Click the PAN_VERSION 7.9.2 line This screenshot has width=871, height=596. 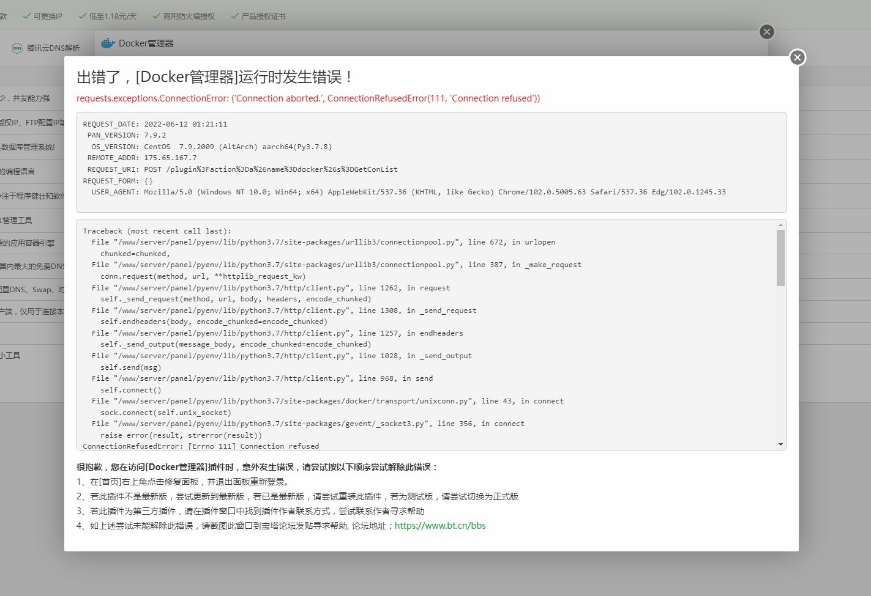click(127, 135)
